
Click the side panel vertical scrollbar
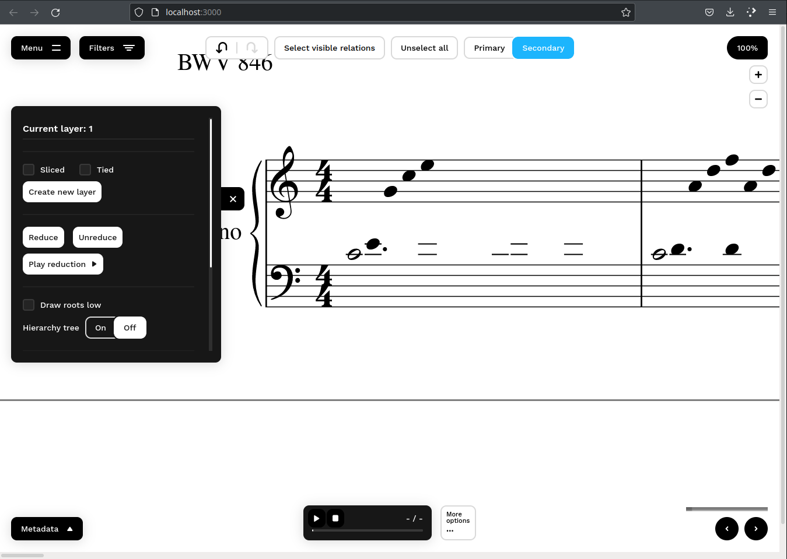pos(211,194)
